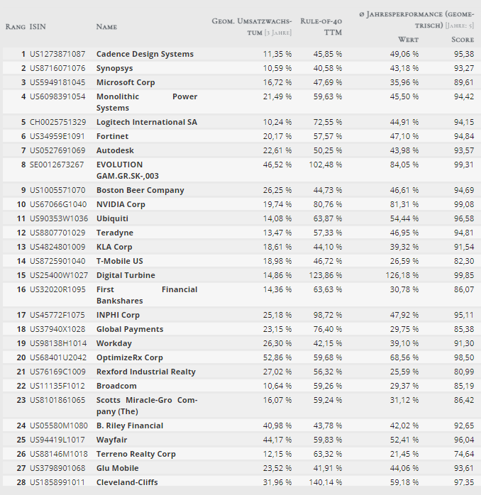This screenshot has height=495, width=481.
Task: Click Umsatzwachstum value 44,17 %
Action: [x=277, y=440]
